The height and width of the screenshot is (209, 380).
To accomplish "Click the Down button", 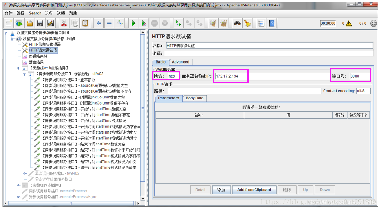I will tap(325, 190).
